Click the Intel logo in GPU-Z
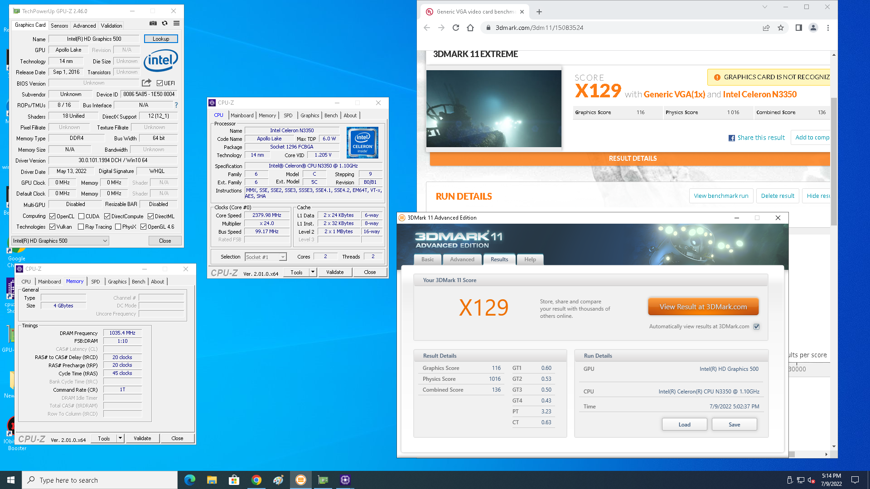 (161, 61)
